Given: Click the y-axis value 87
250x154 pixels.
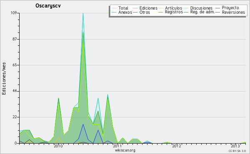Looking at the screenshot, I should [x=15, y=40].
